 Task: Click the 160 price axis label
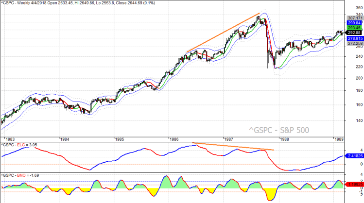click(359, 105)
